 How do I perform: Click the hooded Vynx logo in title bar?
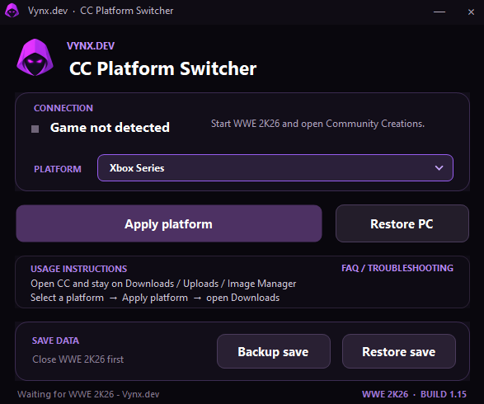click(x=12, y=11)
